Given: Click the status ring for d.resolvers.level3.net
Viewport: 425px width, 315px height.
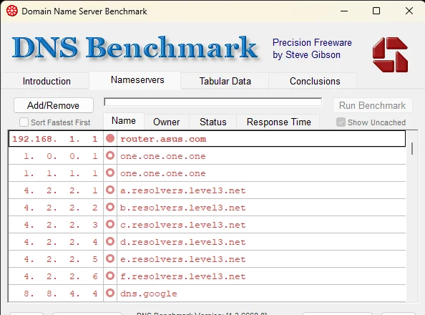Looking at the screenshot, I should (x=110, y=241).
